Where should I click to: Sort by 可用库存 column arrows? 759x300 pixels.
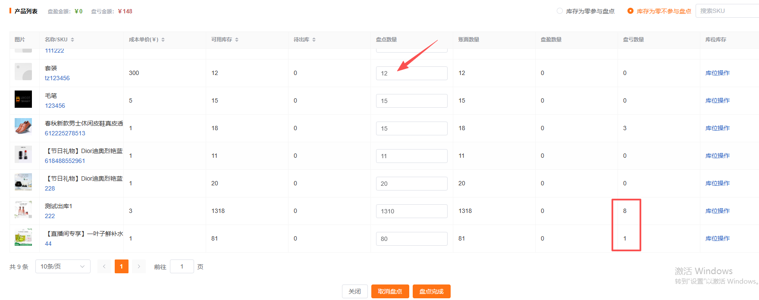coord(237,40)
